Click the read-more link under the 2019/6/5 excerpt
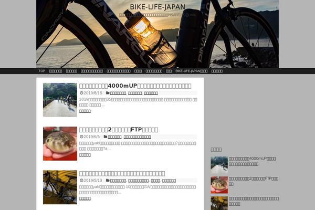This screenshot has width=315, height=210. tap(85, 155)
